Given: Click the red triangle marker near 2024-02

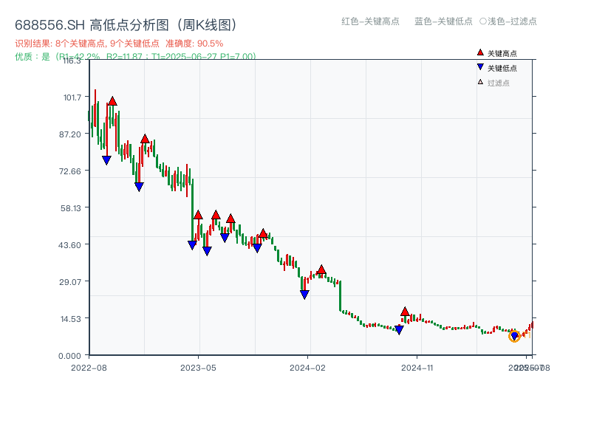Looking at the screenshot, I should point(321,270).
